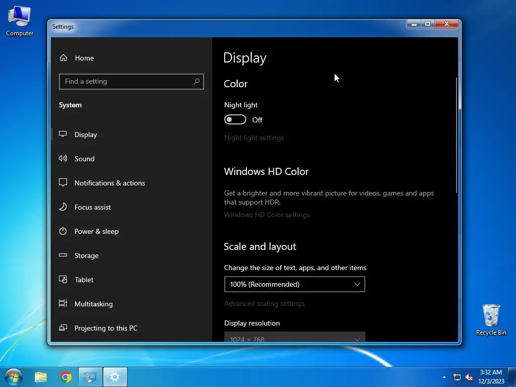516x387 pixels.
Task: Open the Multitasking settings page
Action: tap(132, 304)
